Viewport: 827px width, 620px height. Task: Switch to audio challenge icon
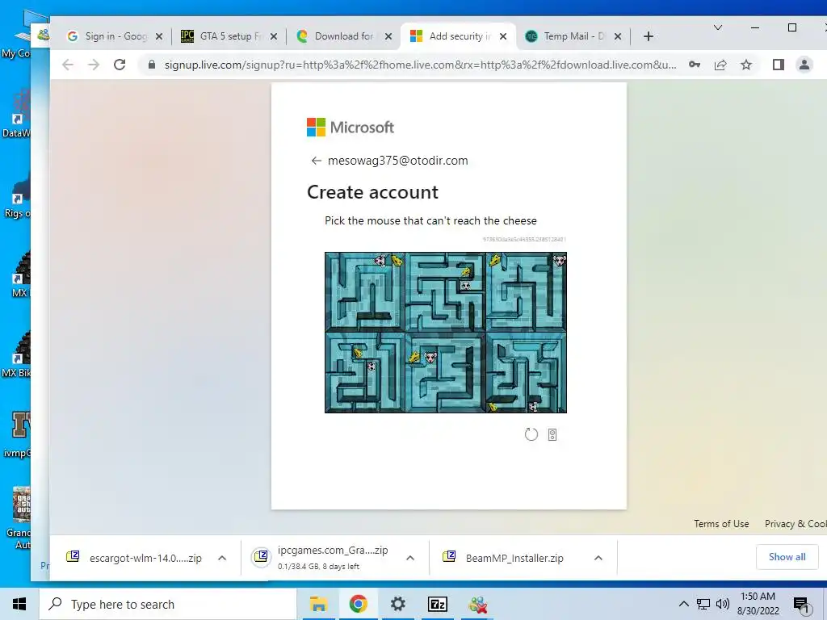[552, 434]
